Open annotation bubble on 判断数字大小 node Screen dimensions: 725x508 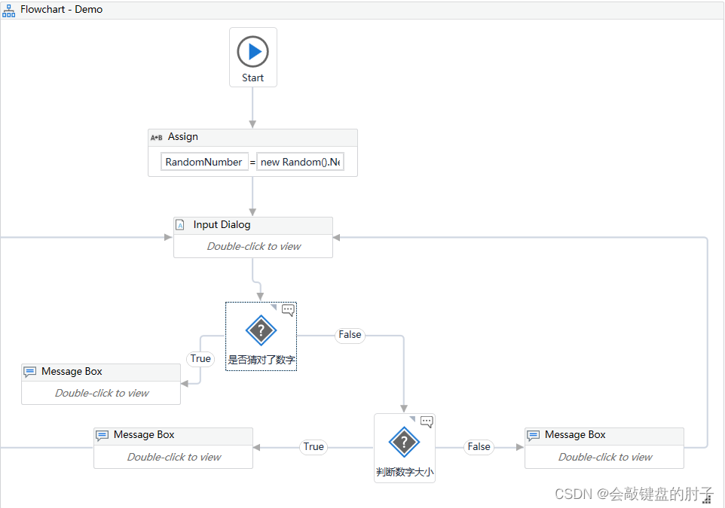click(x=427, y=421)
